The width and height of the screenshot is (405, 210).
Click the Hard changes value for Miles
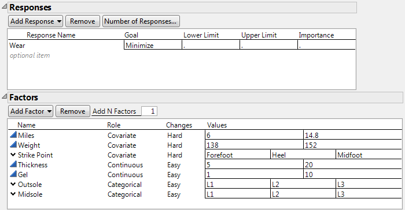pos(175,135)
